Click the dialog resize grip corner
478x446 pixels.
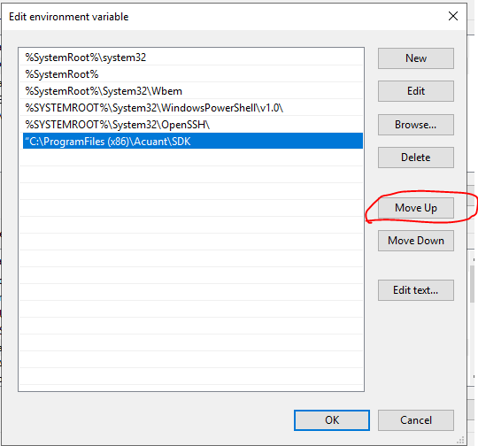point(460,440)
